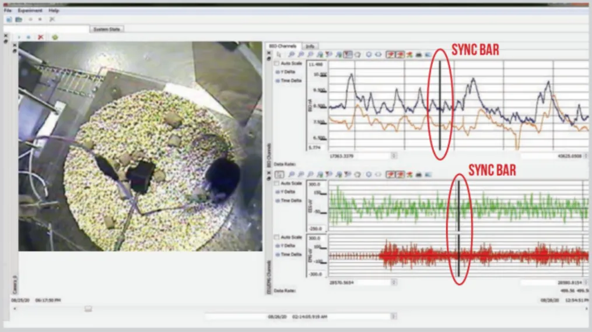Click the crossed tools icon in top toolbar

(52, 19)
